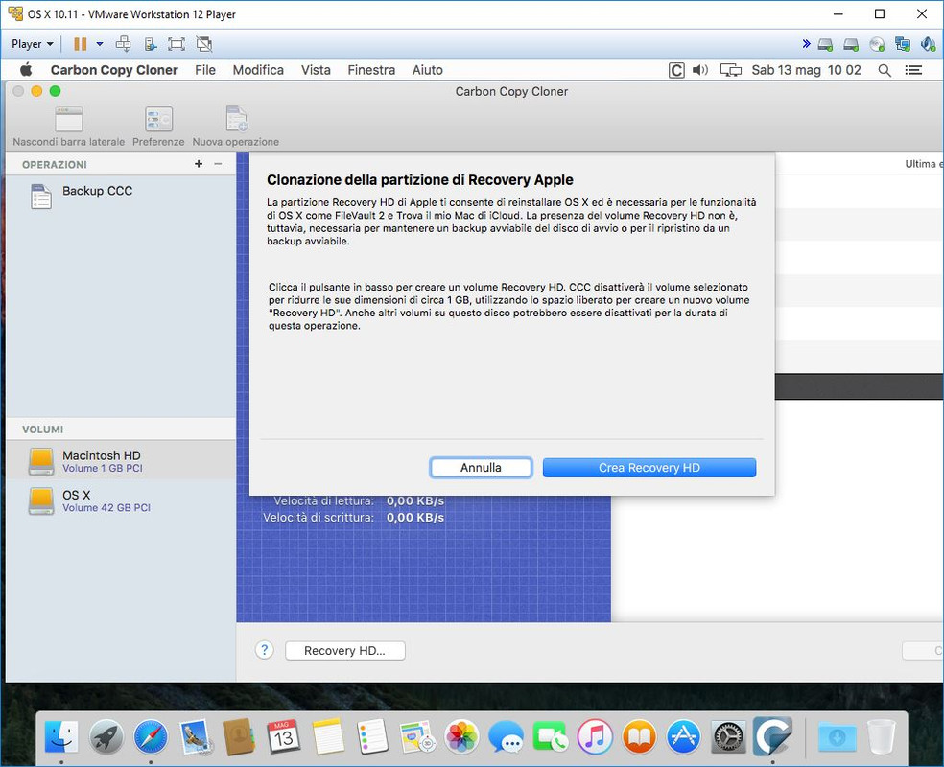Viewport: 944px width, 767px height.
Task: Open Photos from the Dock
Action: coord(461,736)
